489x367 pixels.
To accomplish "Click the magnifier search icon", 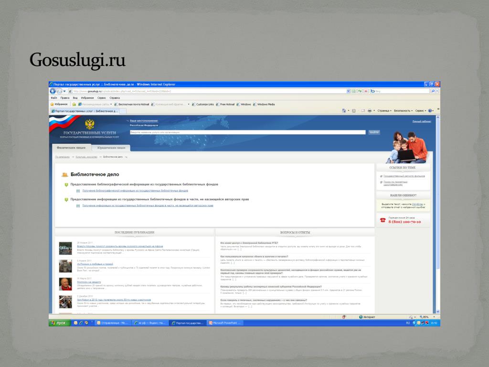I will tap(433, 91).
